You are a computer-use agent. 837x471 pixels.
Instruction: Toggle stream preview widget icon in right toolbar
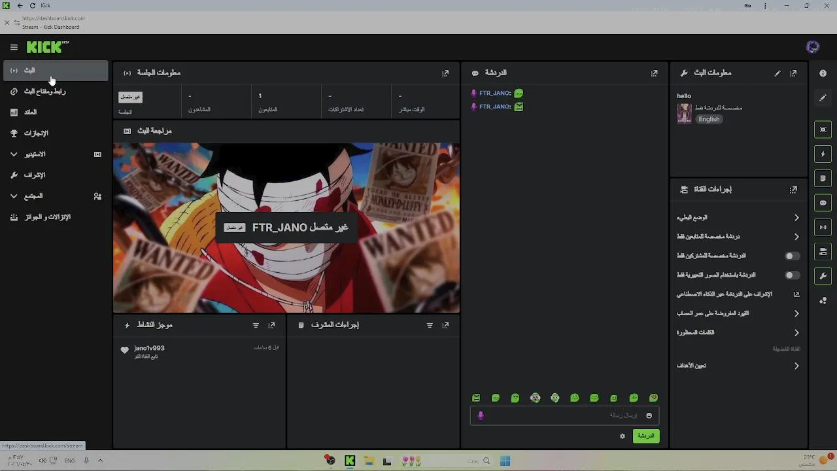823,130
